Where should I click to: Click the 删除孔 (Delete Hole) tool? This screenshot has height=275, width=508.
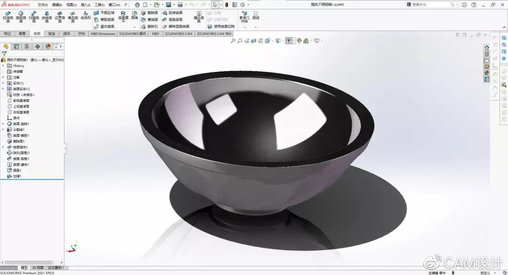point(150,27)
